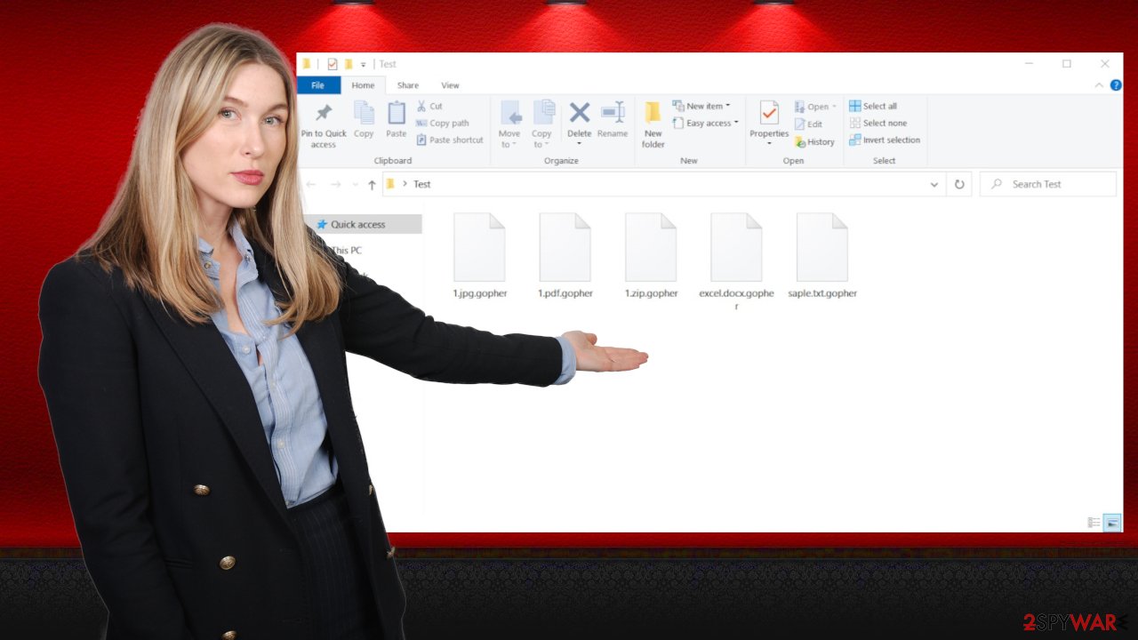
Task: Show file History
Action: [814, 142]
